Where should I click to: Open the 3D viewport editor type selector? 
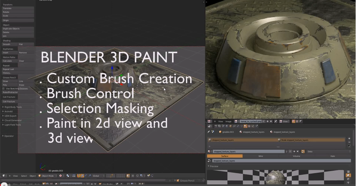coord(4,176)
